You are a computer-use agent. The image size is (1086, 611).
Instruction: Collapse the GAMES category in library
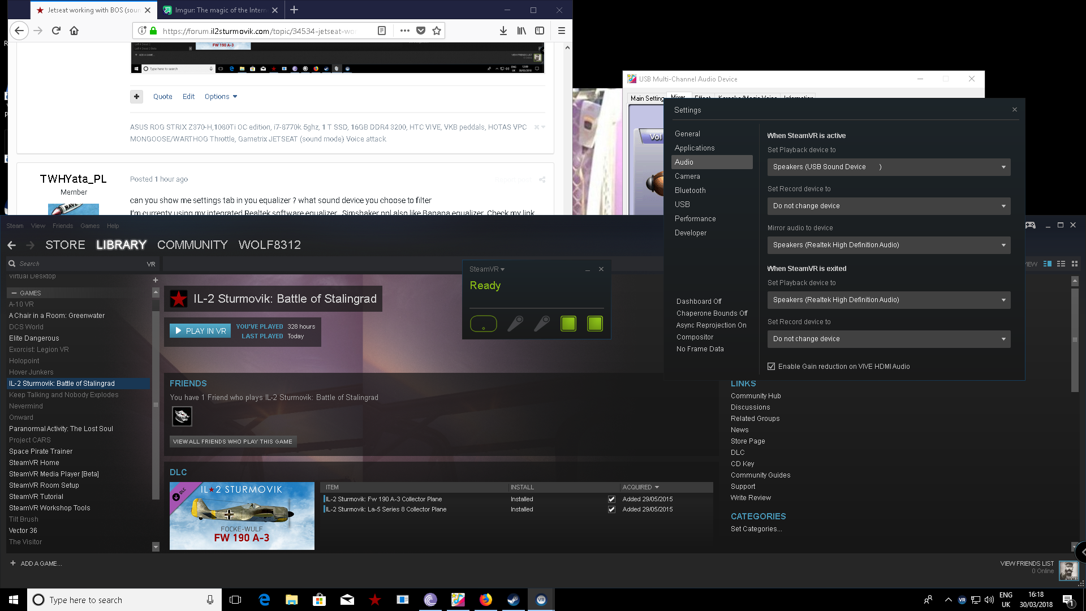(14, 293)
